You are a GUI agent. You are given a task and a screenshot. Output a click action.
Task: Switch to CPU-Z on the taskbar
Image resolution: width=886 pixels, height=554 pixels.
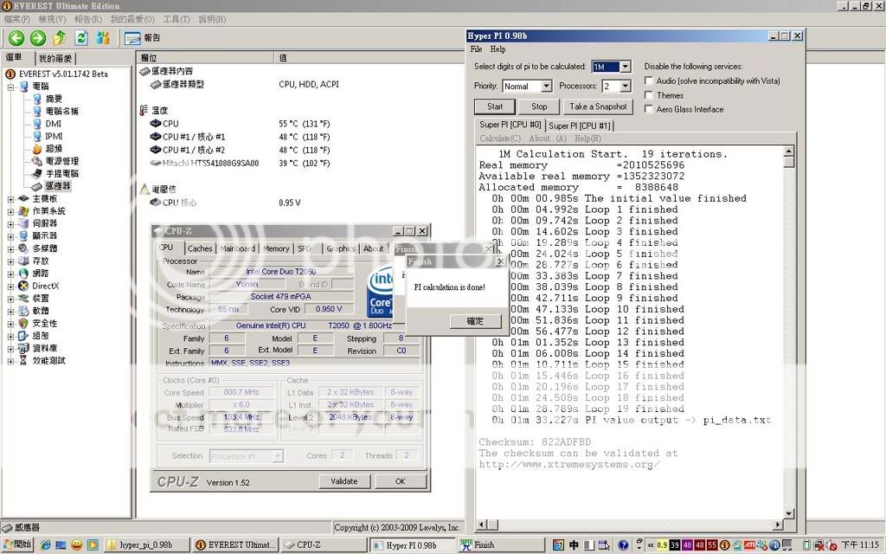coord(324,545)
